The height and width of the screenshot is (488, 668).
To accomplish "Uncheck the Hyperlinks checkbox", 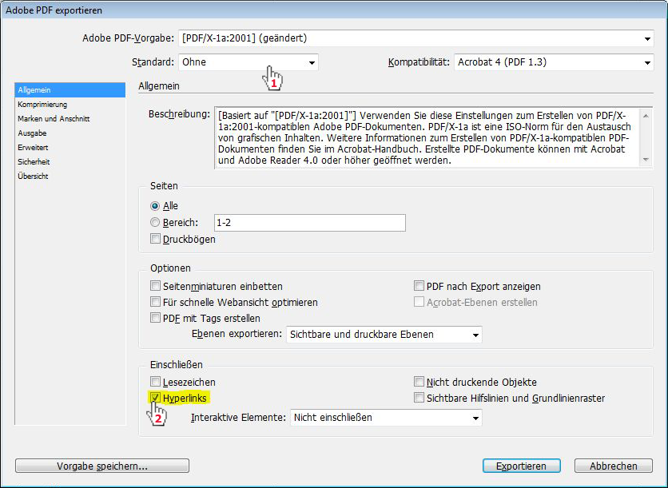I will (155, 398).
